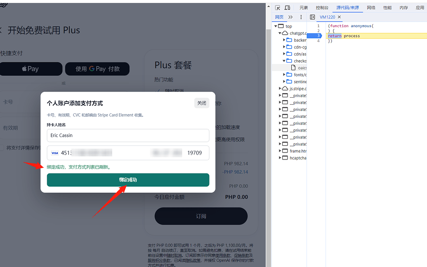The image size is (427, 267).
Task: Open the 使用条款 terms link
Action: click(222, 255)
